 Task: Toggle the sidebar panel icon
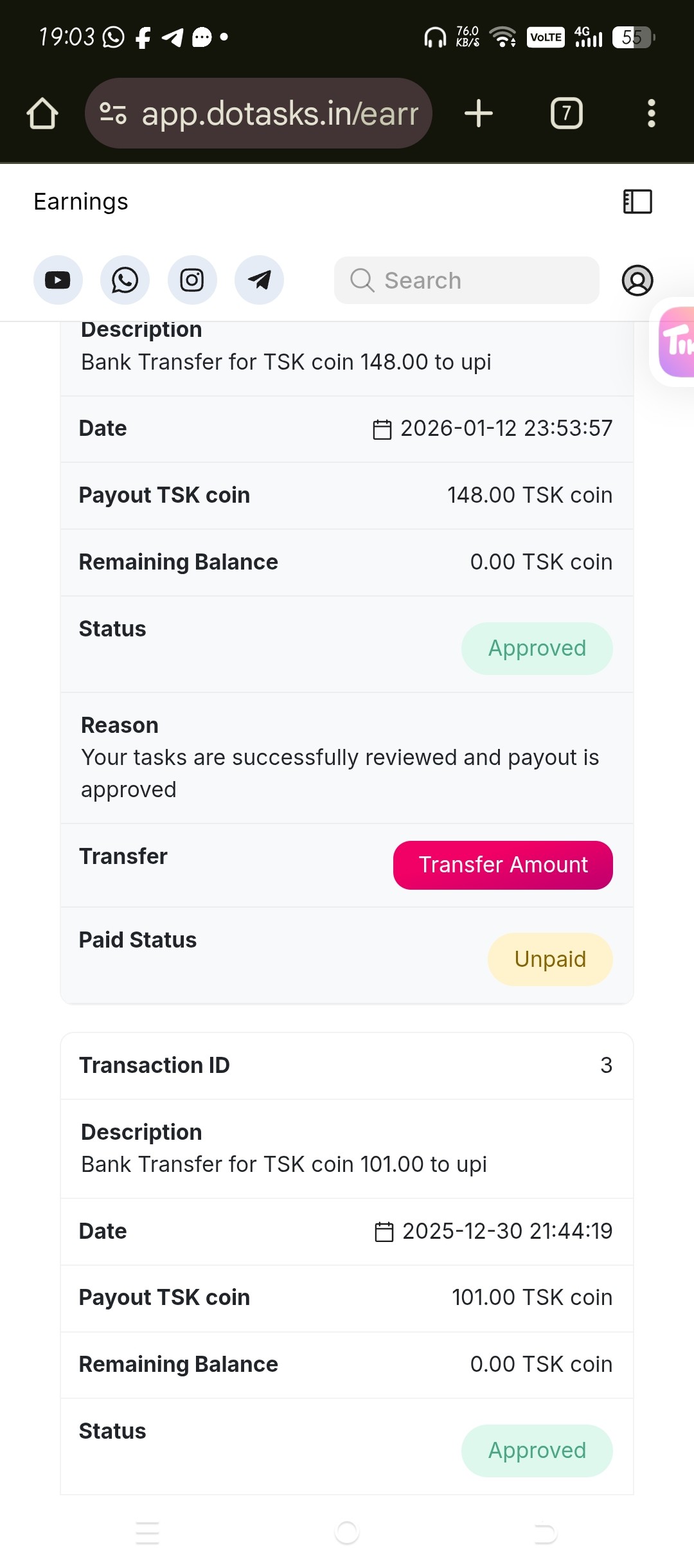point(637,202)
